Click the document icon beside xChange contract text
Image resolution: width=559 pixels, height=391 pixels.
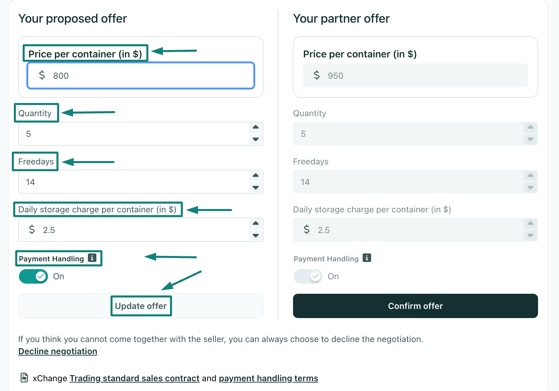(24, 377)
